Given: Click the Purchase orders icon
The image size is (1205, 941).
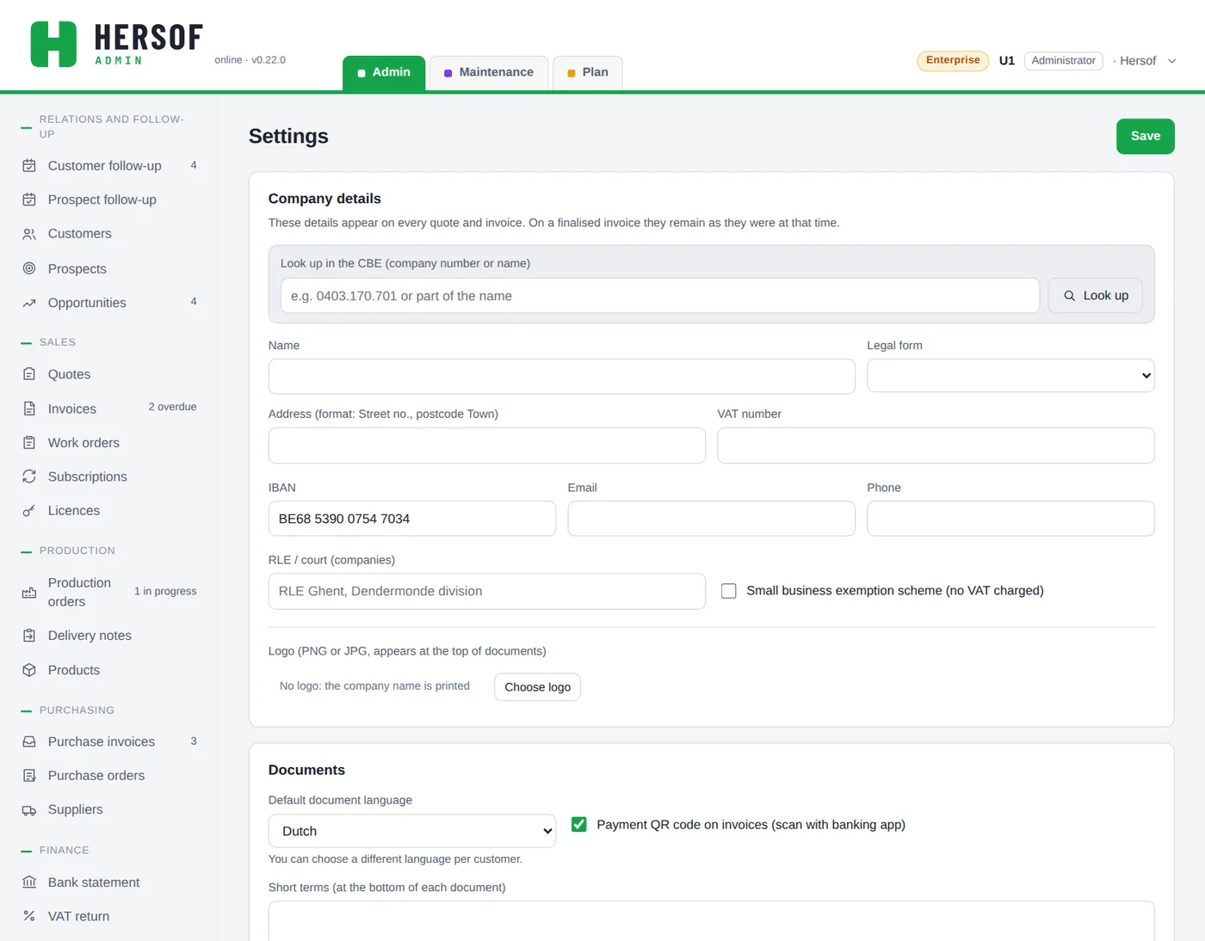Looking at the screenshot, I should (x=29, y=776).
